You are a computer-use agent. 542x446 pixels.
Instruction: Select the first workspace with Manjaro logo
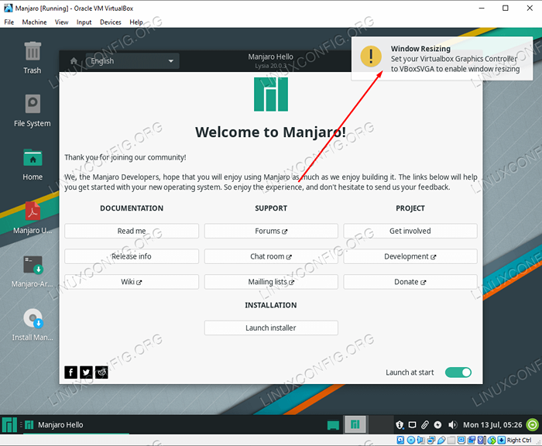(x=355, y=424)
